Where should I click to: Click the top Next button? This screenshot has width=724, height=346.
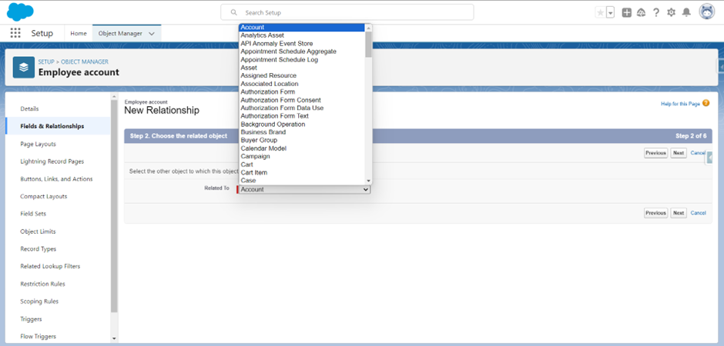678,153
